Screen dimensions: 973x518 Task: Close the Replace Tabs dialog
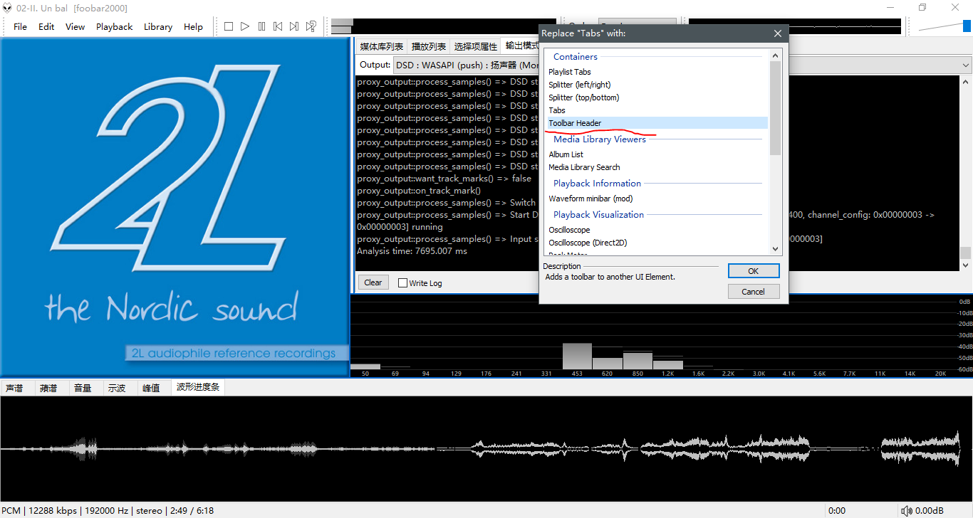(x=778, y=33)
